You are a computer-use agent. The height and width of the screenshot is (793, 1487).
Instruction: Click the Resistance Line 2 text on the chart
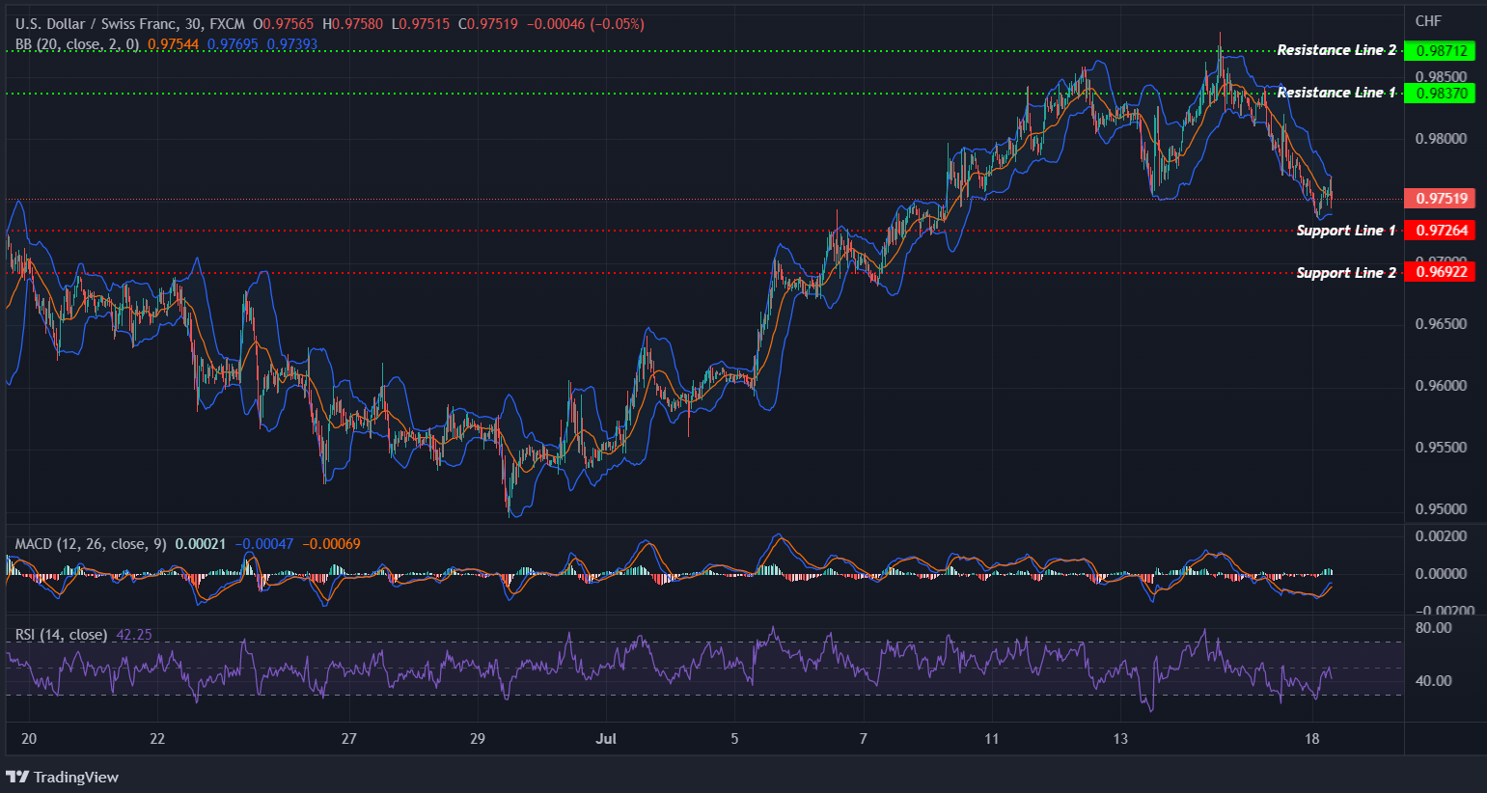1336,49
